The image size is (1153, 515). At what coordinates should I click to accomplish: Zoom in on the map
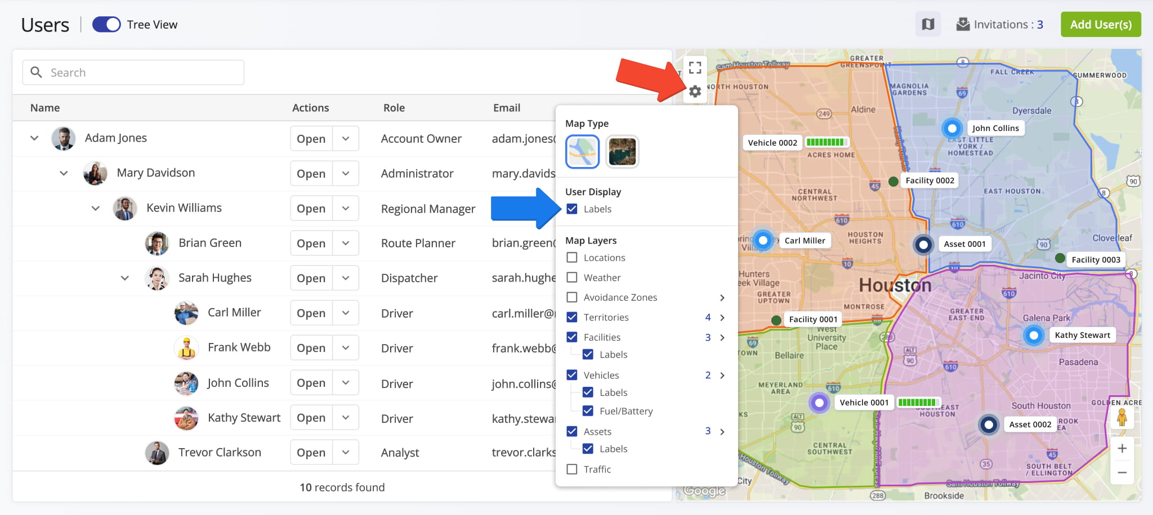[x=1122, y=448]
